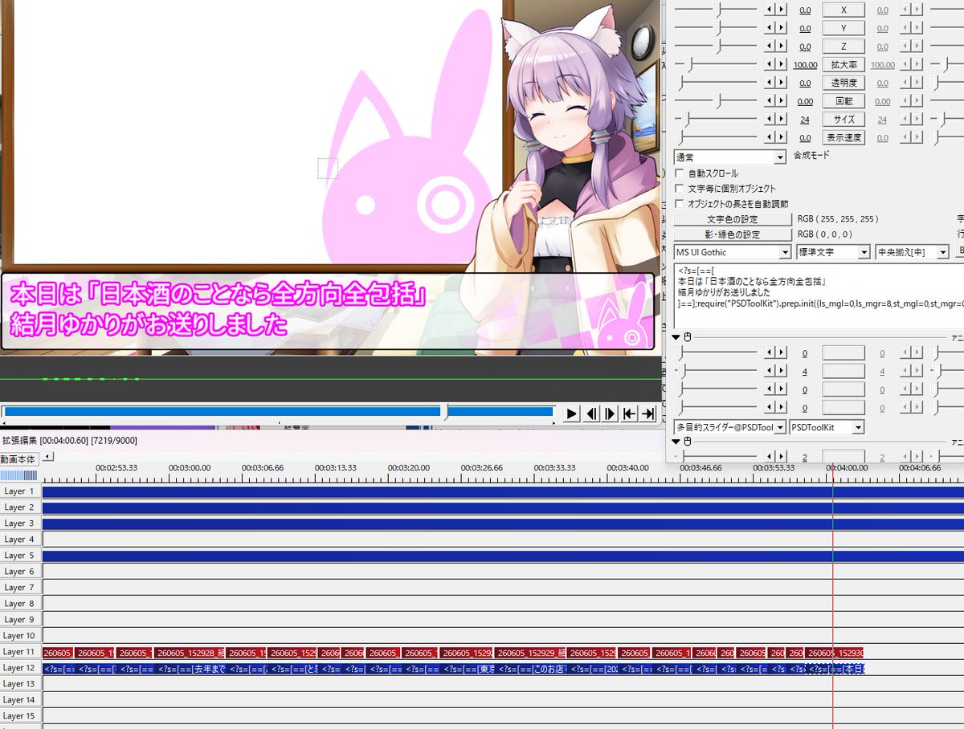The image size is (964, 729).
Task: Click the 拡大率 value 100.00
Action: click(x=805, y=65)
